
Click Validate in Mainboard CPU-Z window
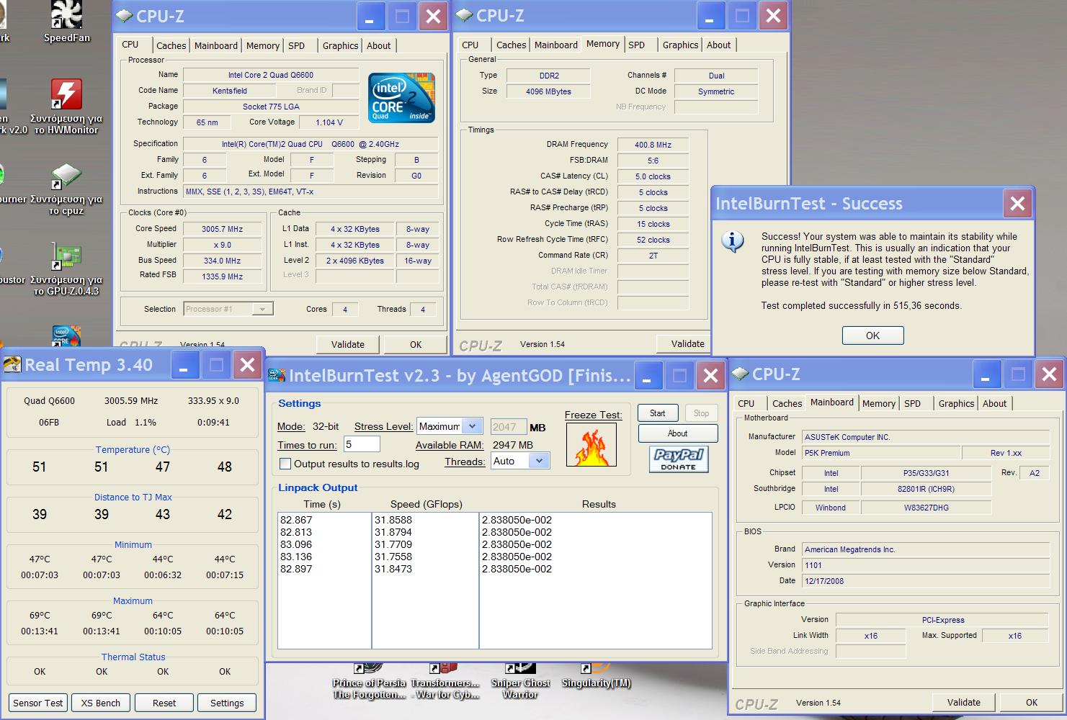pos(964,702)
